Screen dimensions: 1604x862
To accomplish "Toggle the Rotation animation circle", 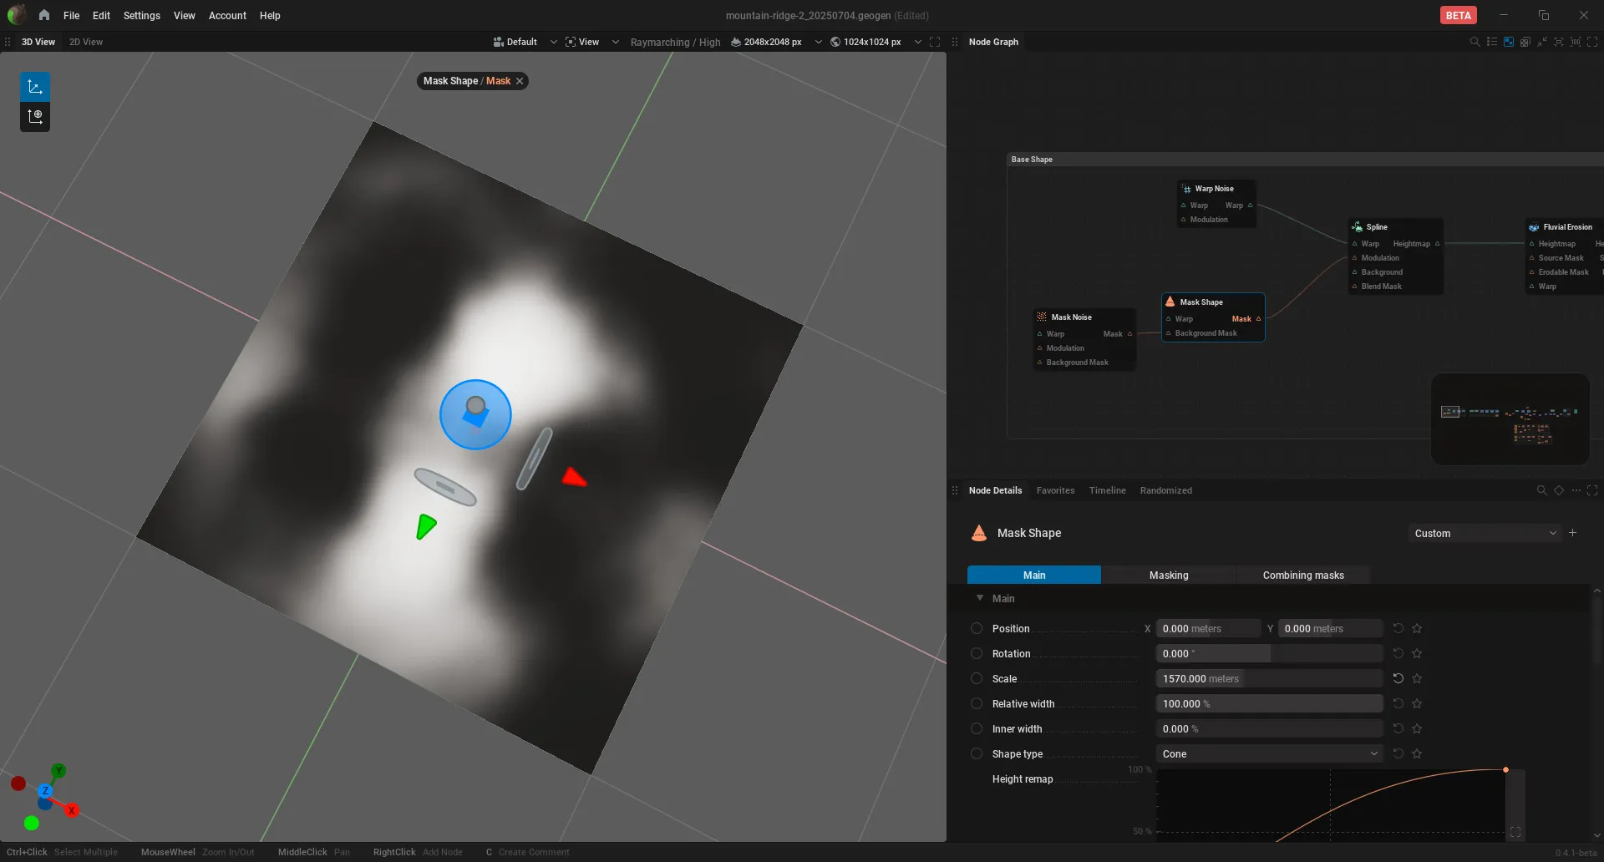I will [x=976, y=653].
